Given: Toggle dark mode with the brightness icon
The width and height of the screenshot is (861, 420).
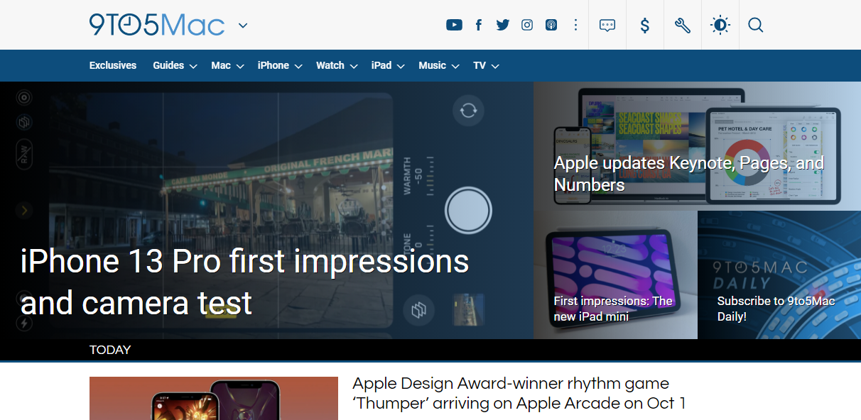Looking at the screenshot, I should pos(720,26).
